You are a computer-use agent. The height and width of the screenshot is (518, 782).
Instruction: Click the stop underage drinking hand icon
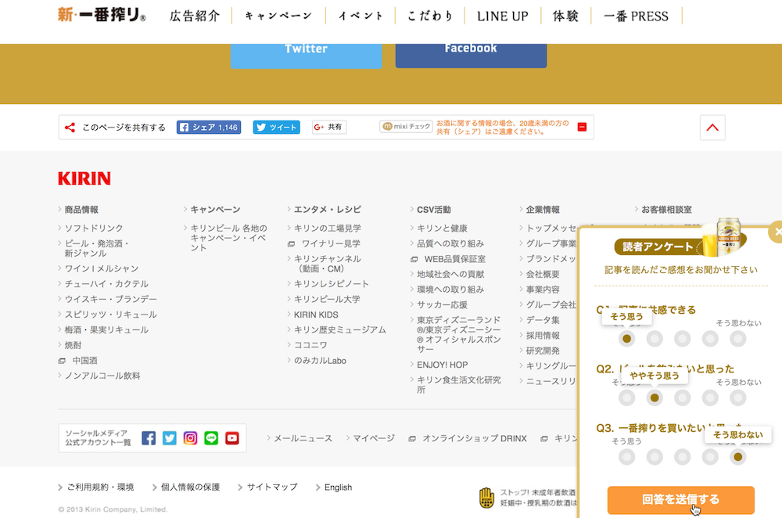point(486,498)
